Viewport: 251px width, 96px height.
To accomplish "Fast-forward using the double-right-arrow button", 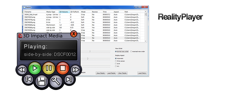I will [x=76, y=70].
